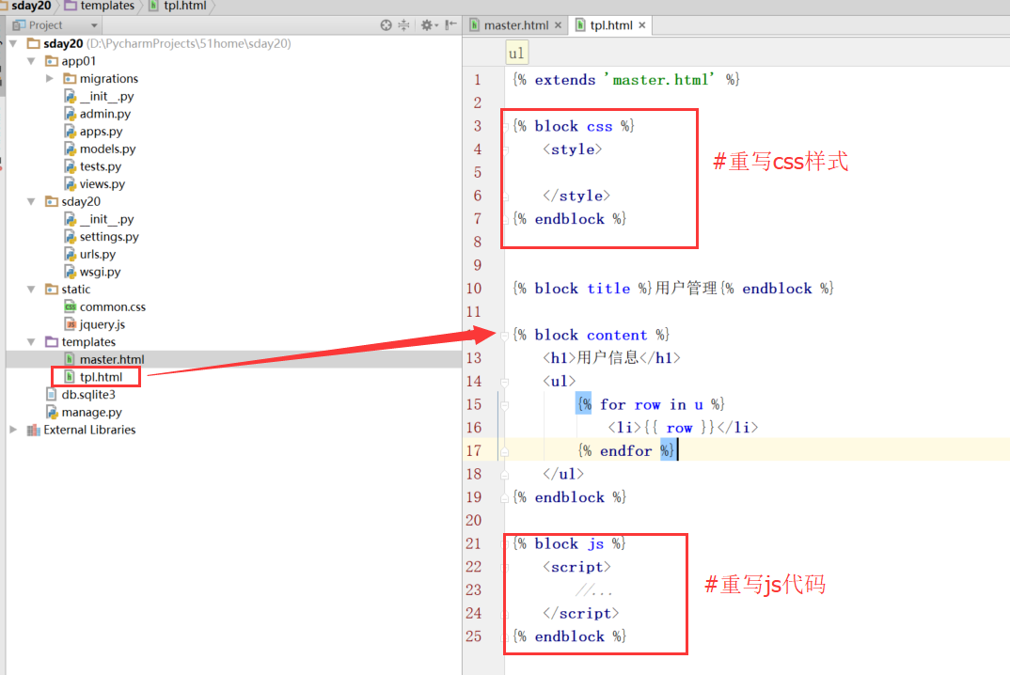Click the folder icon of templates
Image resolution: width=1010 pixels, height=675 pixels.
(52, 341)
